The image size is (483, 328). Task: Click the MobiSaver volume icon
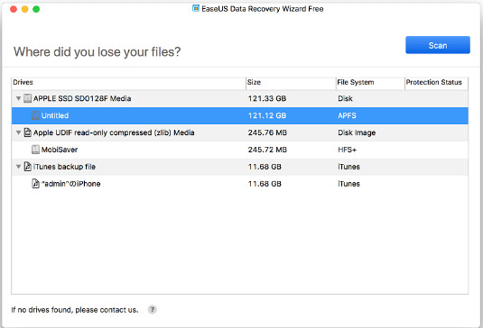pos(36,150)
